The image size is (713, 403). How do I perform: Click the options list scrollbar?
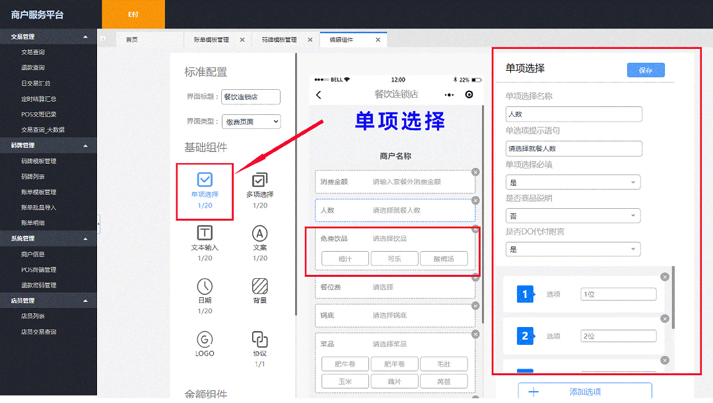click(673, 297)
